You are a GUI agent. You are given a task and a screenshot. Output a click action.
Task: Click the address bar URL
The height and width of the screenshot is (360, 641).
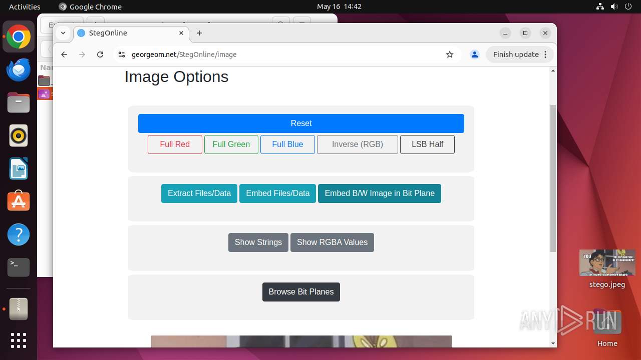[x=184, y=54]
